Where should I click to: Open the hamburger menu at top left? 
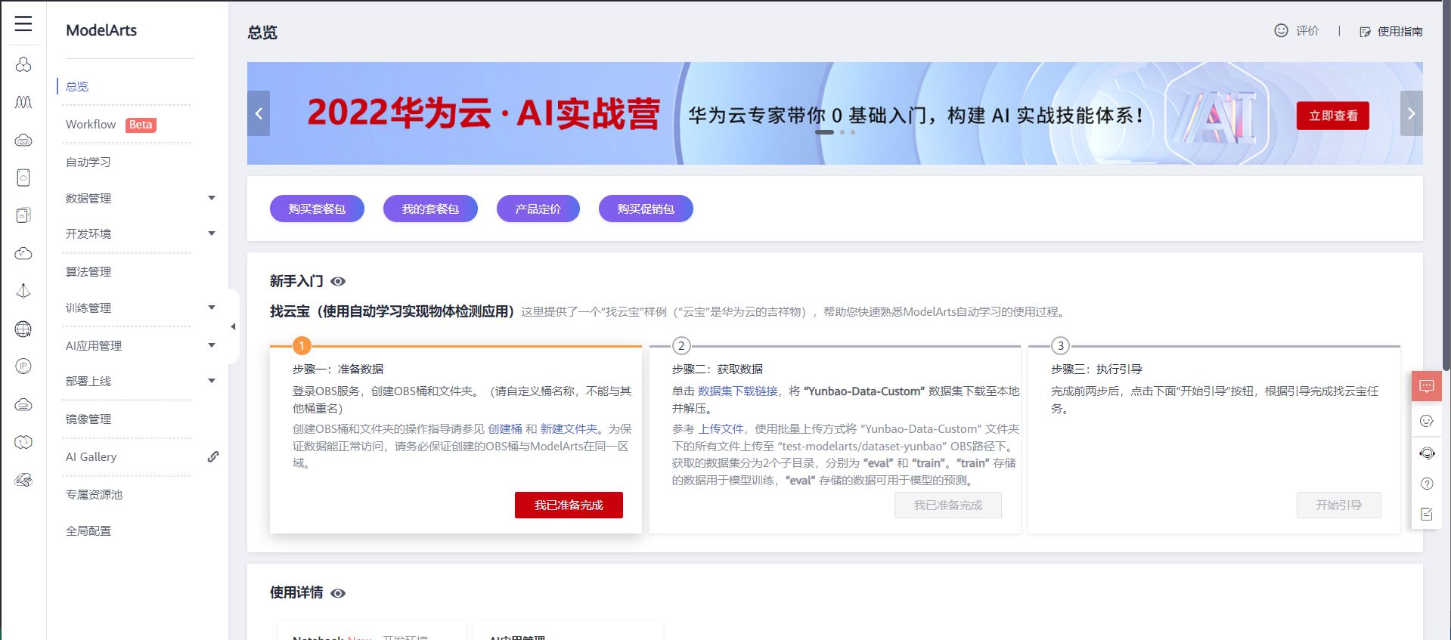point(23,23)
